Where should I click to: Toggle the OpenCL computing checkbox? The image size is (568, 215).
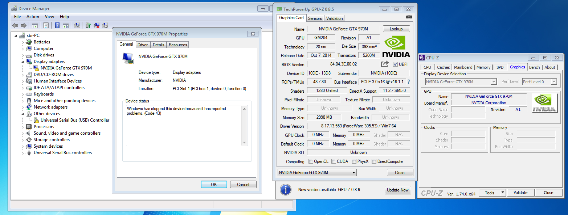(x=311, y=161)
